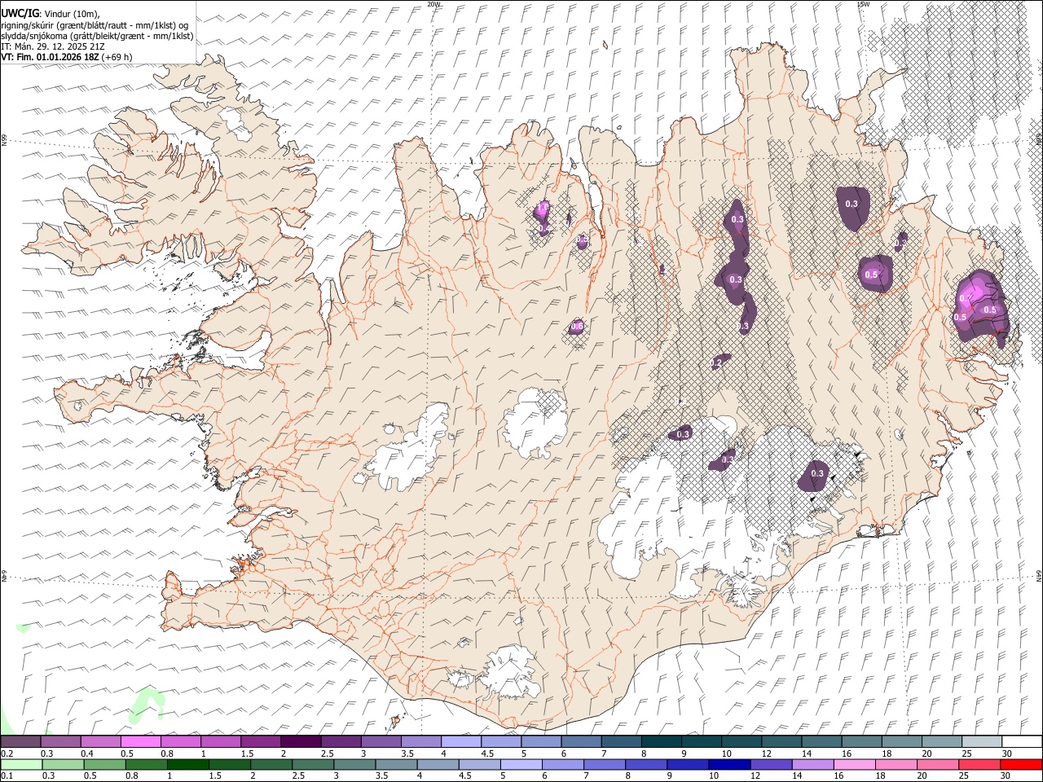
Task: Select the 6–7 blue rain legend swatch
Action: (x=563, y=764)
